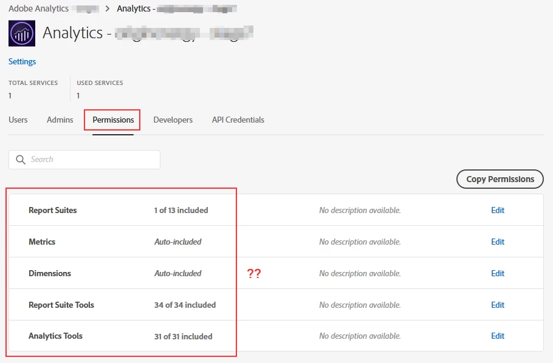Select the Dimensions row label

pyautogui.click(x=50, y=273)
